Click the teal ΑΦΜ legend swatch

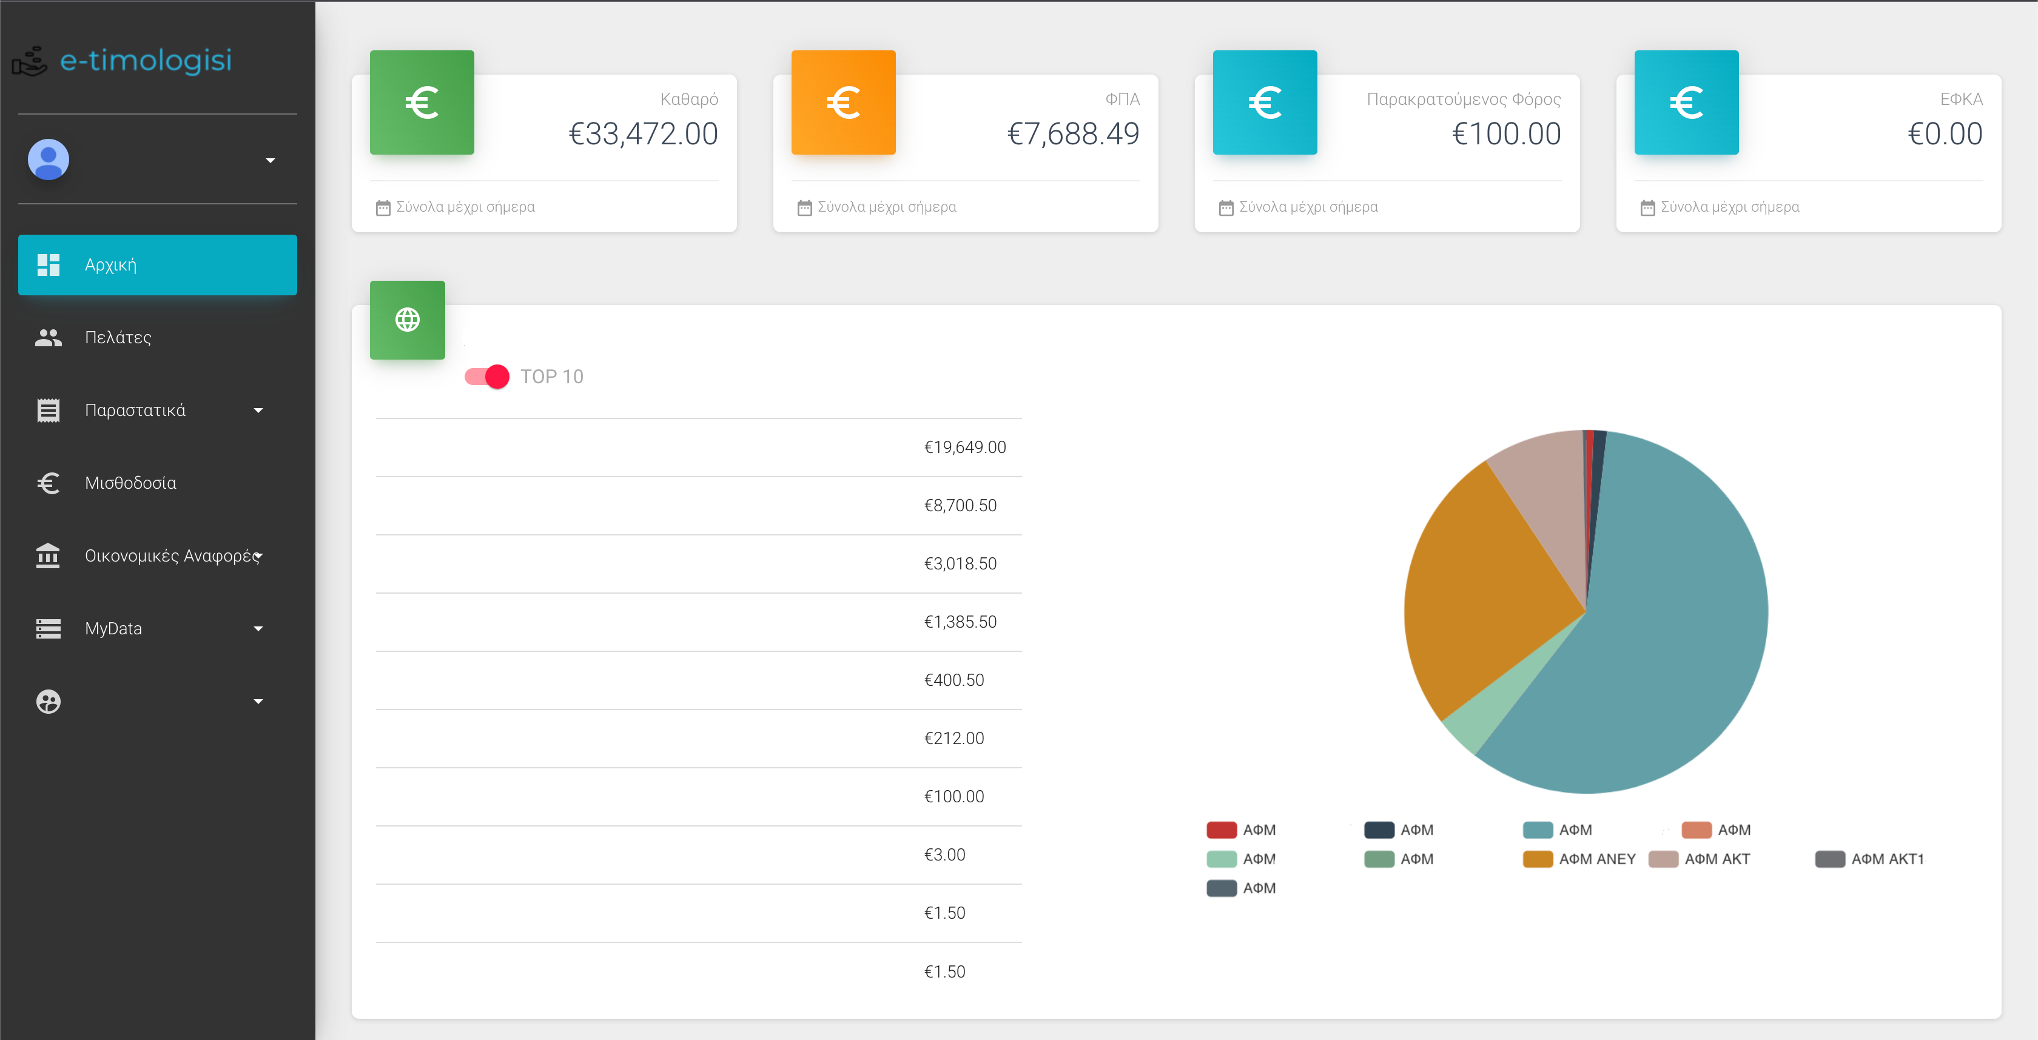click(1538, 830)
